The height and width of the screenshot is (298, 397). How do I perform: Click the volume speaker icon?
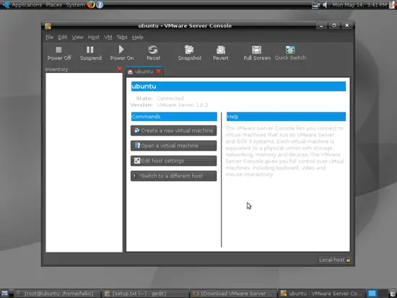325,5
